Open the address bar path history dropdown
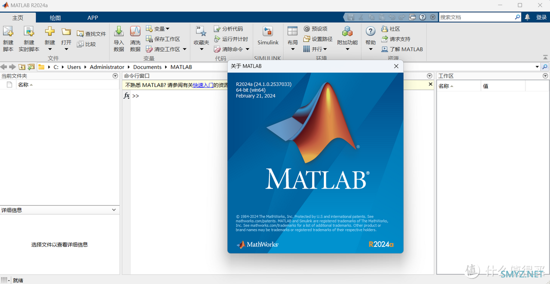Screen dimensions: 550x284 [x=537, y=67]
